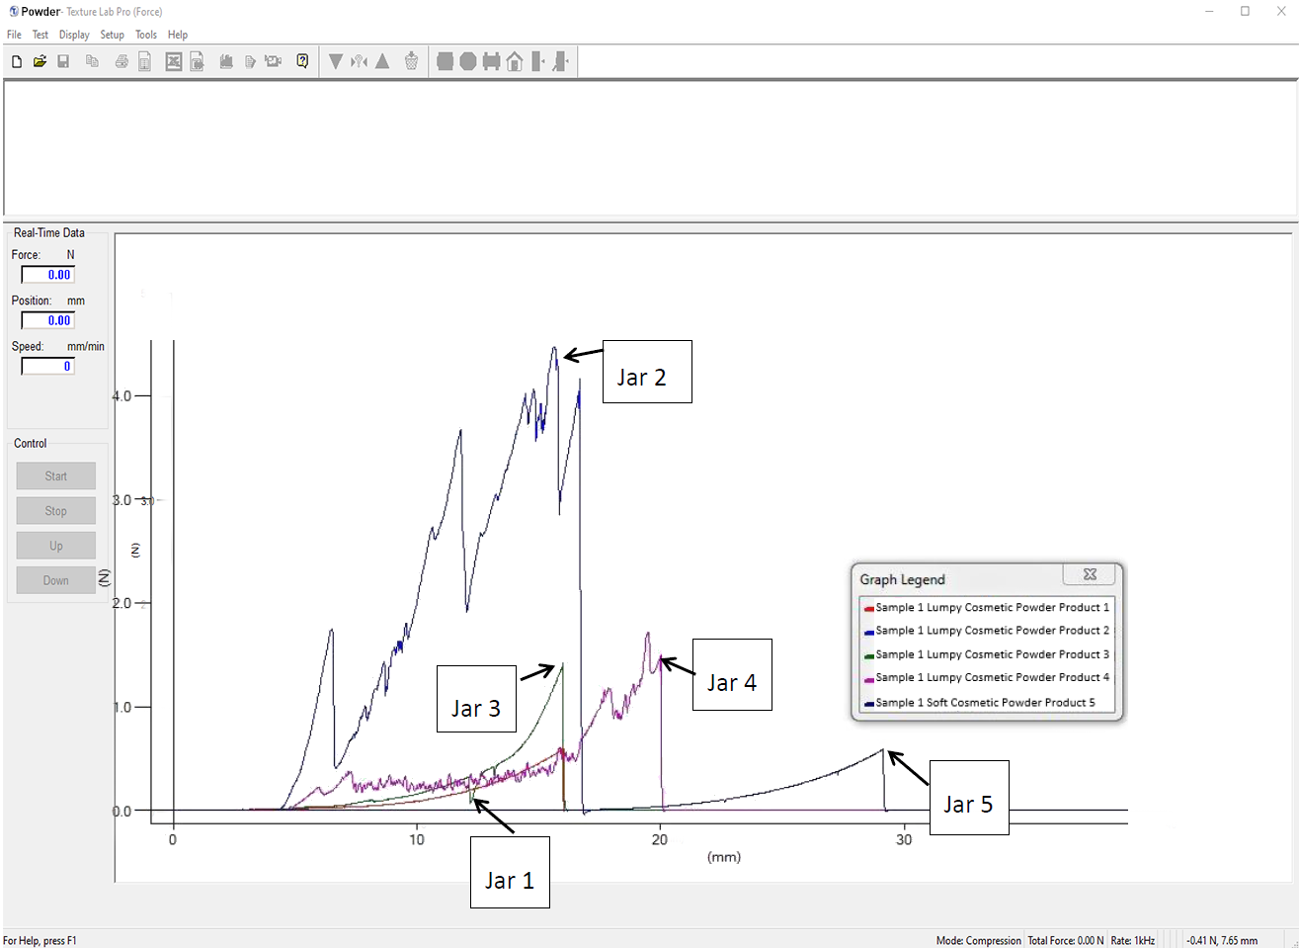Click the Save floppy disk icon
Viewport: 1299px width, 948px height.
point(63,61)
